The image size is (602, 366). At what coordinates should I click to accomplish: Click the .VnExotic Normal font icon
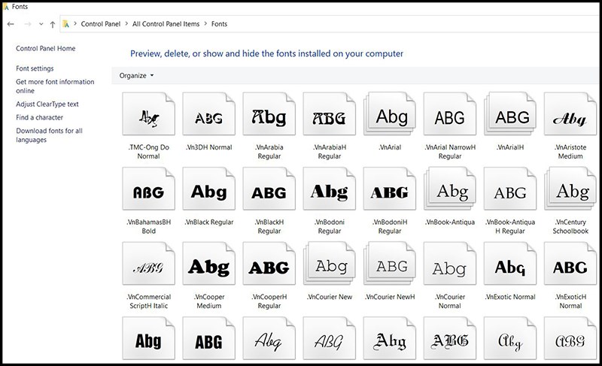pyautogui.click(x=509, y=266)
